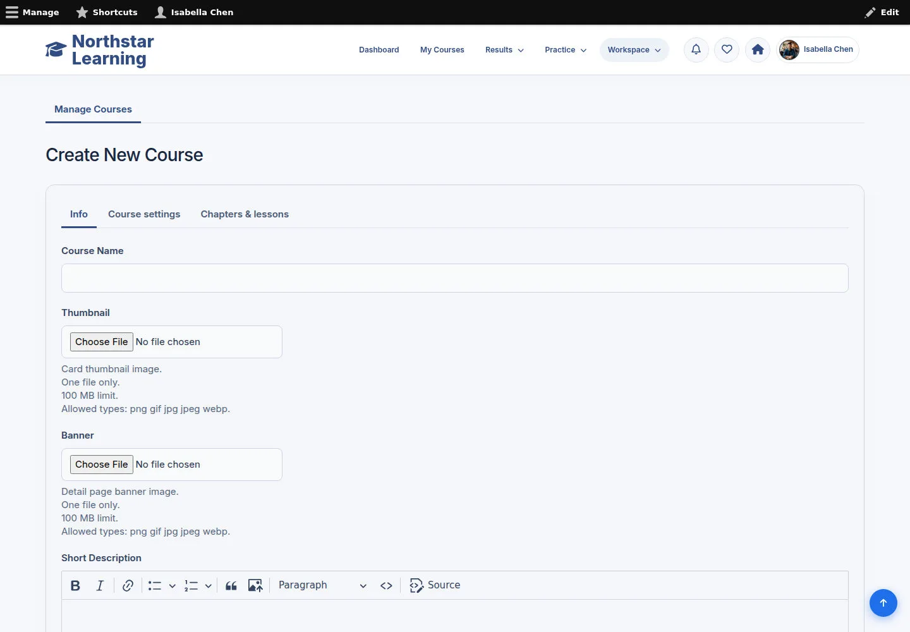Expand the Workspace dropdown menu
This screenshot has height=632, width=910.
pos(634,50)
